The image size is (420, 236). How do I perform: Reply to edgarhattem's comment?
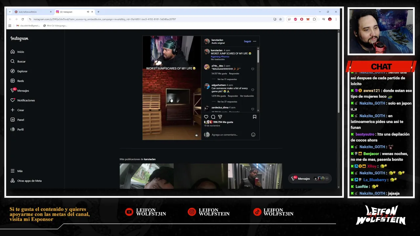[x=233, y=96]
